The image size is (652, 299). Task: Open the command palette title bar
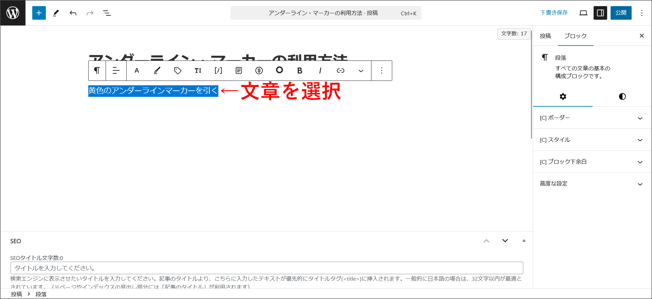coord(326,13)
